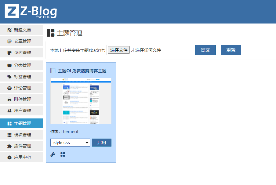Click the 应用中心 box icon
276x185 pixels.
[x=9, y=157]
